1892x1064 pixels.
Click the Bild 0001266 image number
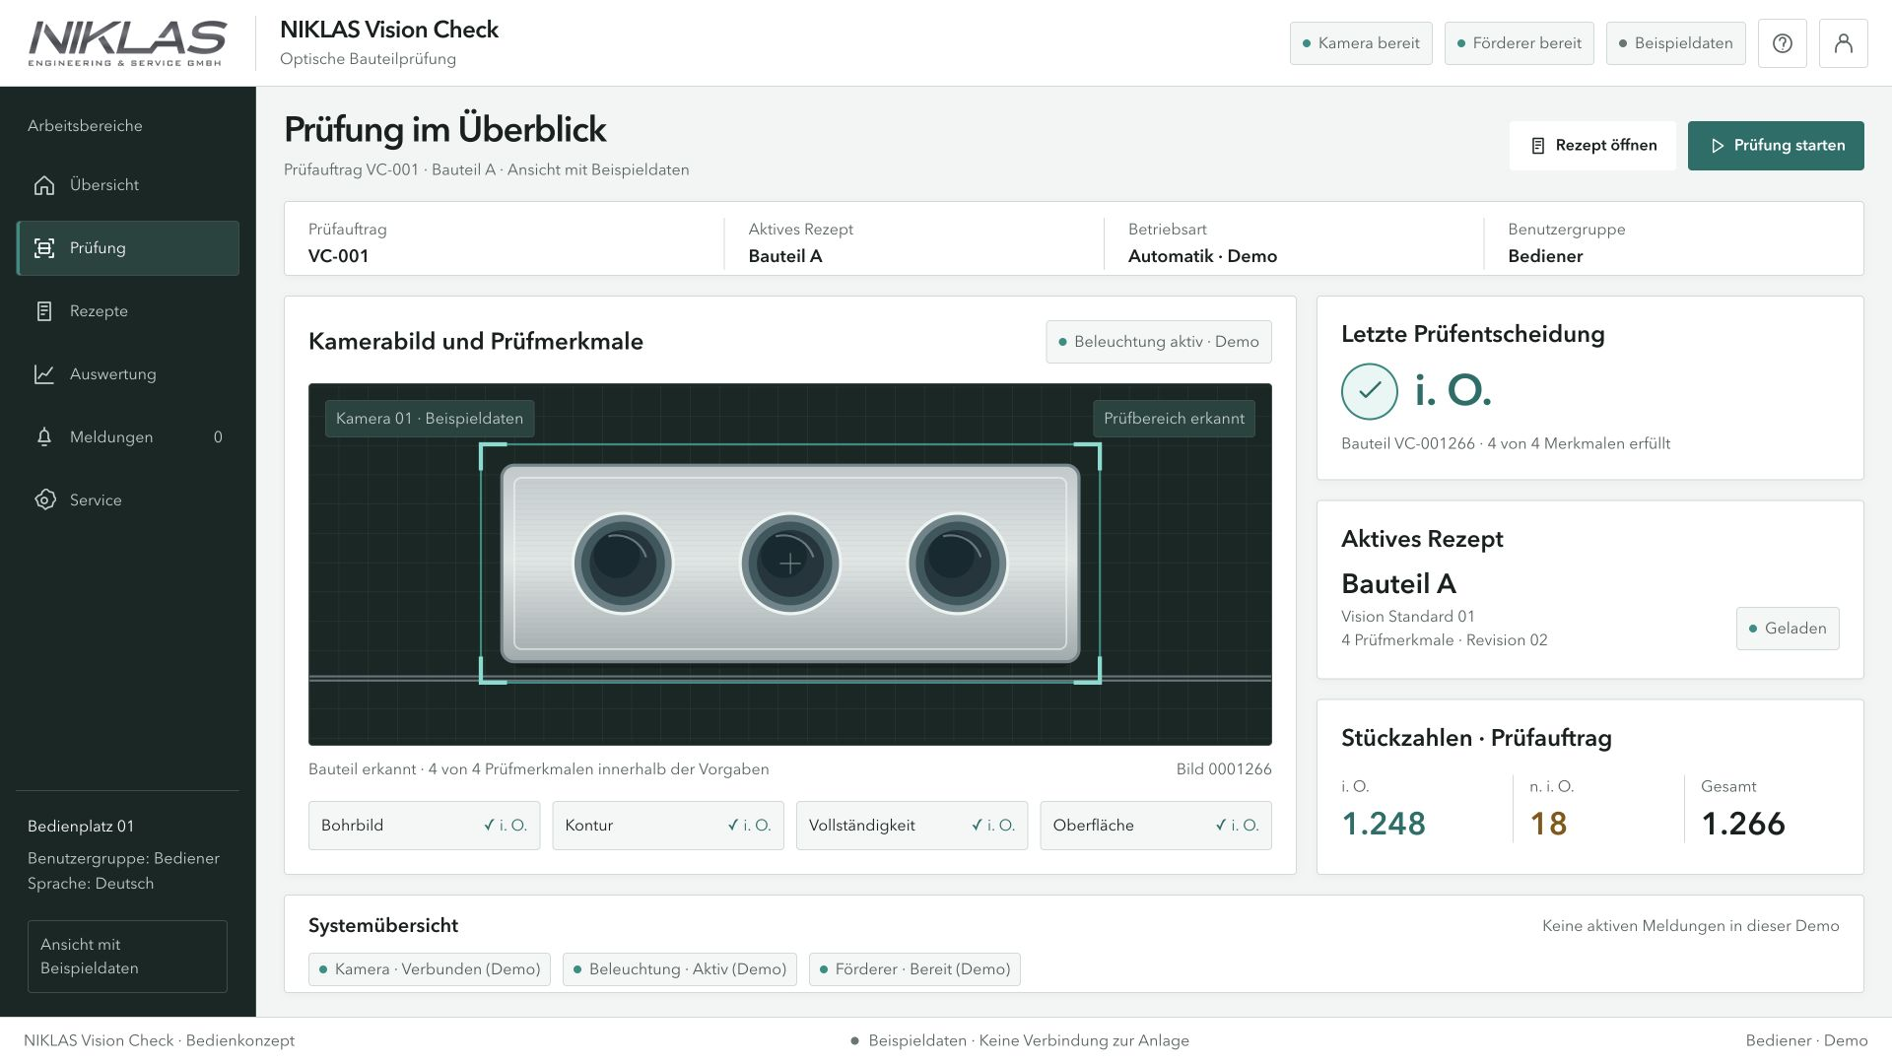tap(1223, 769)
